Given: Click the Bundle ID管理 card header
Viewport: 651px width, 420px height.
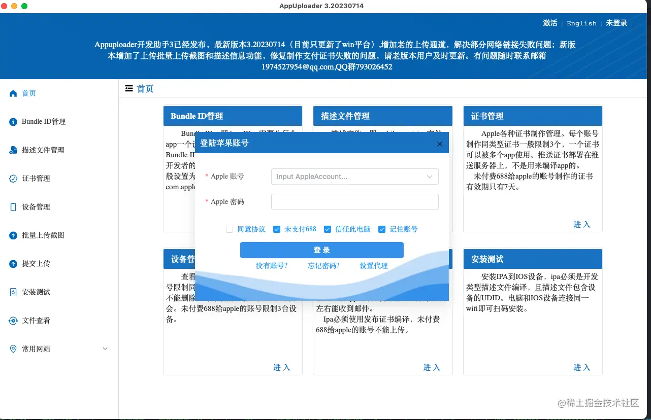Looking at the screenshot, I should click(233, 116).
